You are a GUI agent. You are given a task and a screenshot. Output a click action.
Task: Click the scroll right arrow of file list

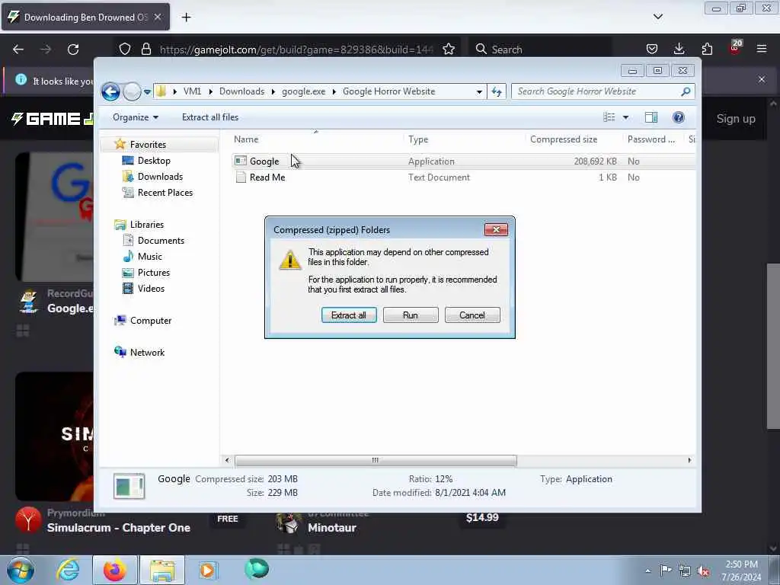689,461
